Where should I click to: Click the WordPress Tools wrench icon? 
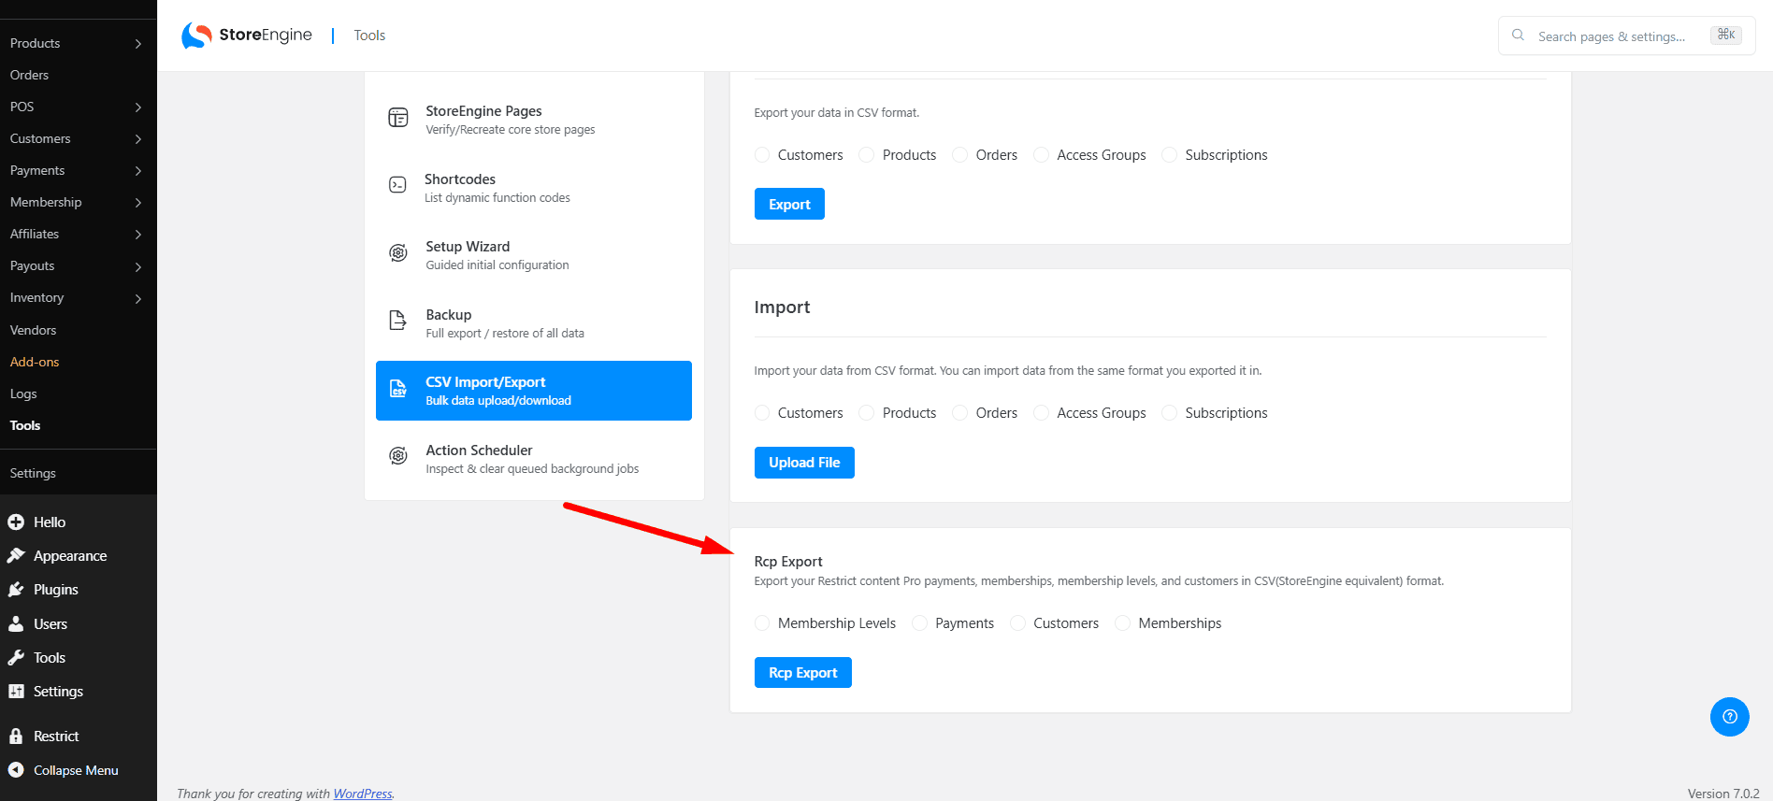tap(16, 658)
